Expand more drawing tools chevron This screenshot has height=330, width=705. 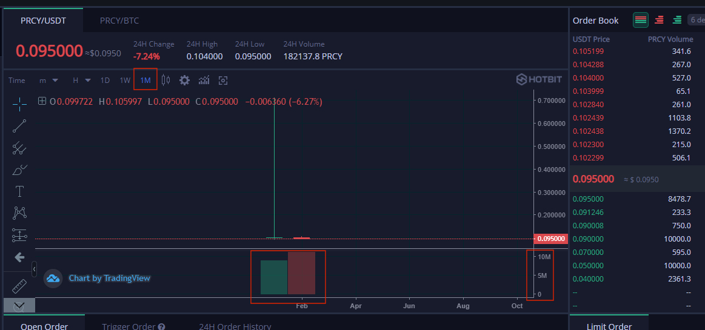coord(19,306)
